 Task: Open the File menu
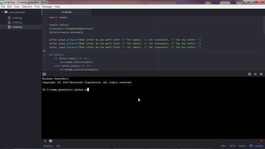[3, 7]
